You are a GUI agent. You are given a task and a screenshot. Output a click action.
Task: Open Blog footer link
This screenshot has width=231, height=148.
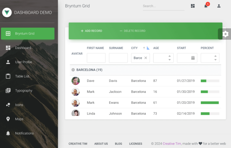click(119, 144)
